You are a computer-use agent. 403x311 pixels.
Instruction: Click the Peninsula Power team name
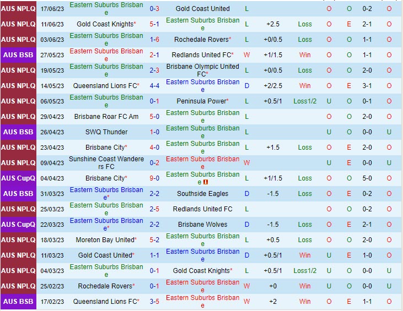[202, 101]
